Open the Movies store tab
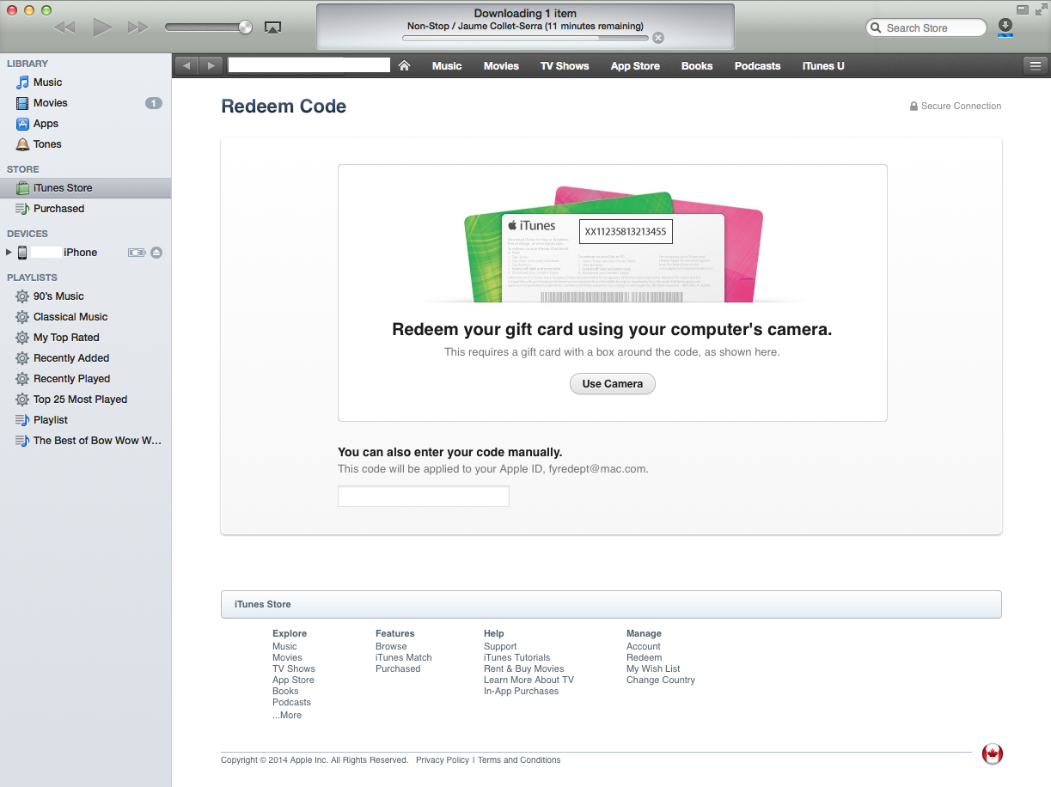 click(501, 65)
